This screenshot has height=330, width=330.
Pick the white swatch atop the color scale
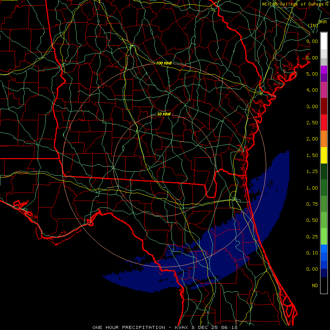[x=324, y=41]
